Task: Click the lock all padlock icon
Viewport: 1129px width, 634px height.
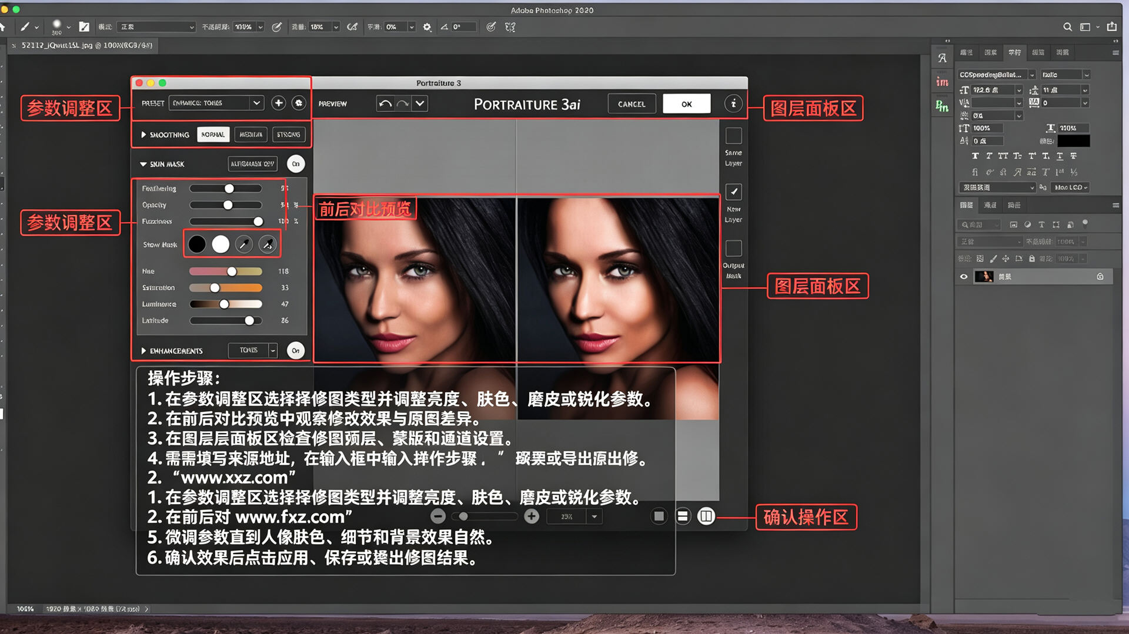Action: tap(1031, 259)
